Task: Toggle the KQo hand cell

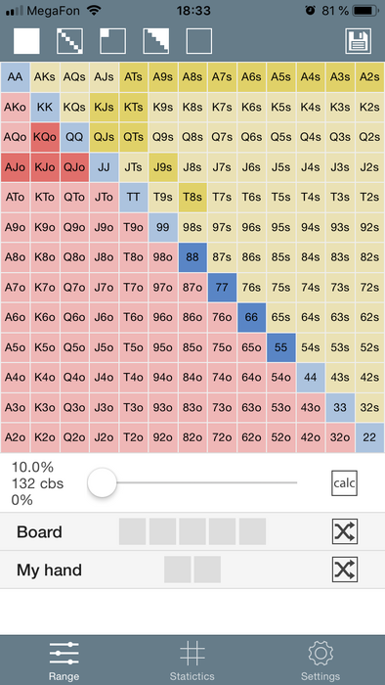Action: click(45, 137)
